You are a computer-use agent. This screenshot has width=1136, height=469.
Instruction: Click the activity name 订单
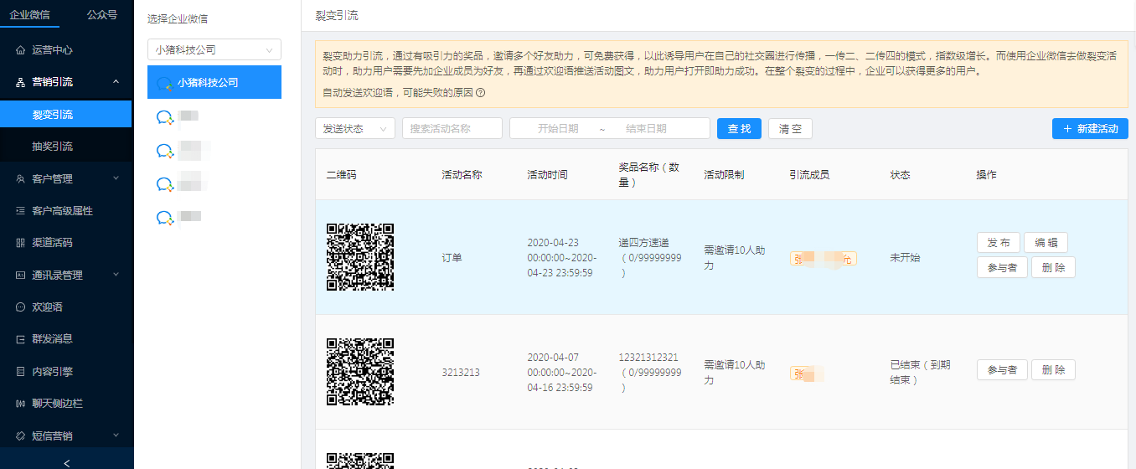pyautogui.click(x=452, y=258)
